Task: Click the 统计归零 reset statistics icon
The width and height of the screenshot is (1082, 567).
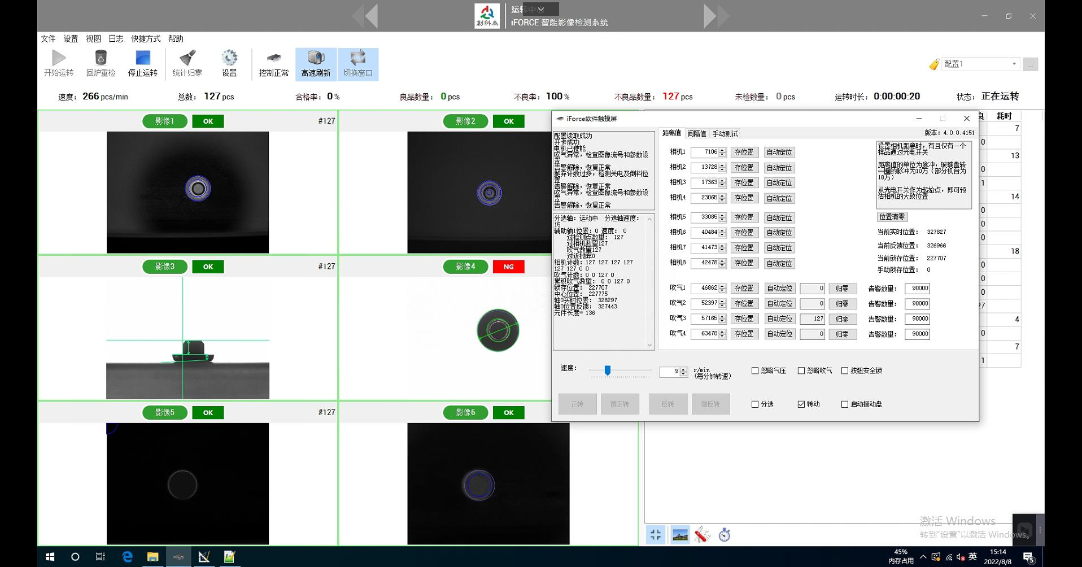Action: click(x=187, y=58)
